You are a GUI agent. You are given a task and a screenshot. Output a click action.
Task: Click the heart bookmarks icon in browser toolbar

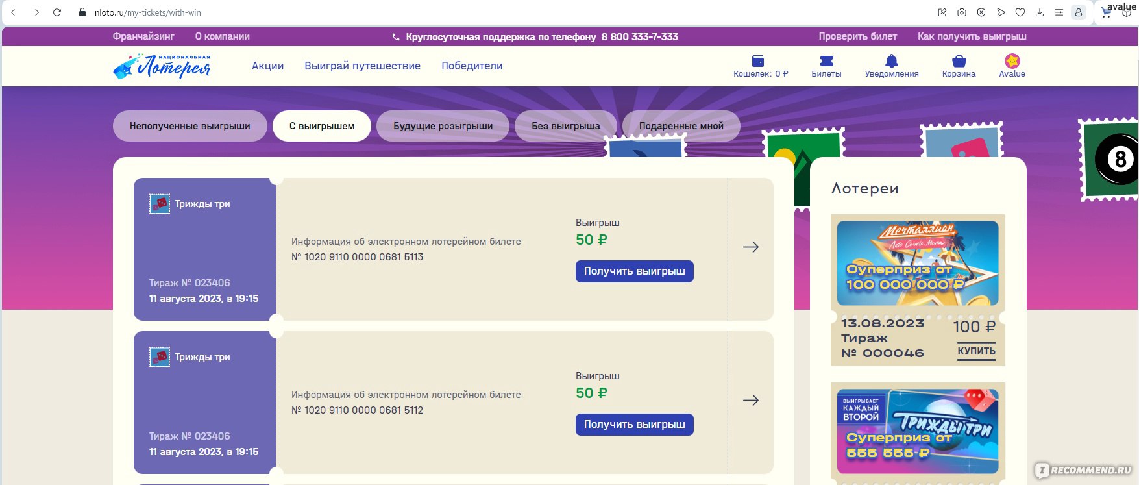pos(1020,12)
